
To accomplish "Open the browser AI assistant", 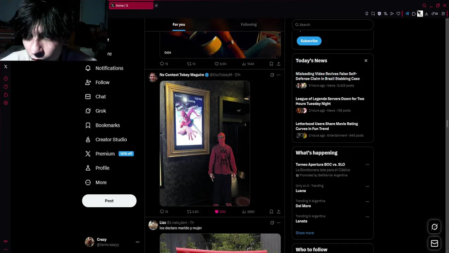I will tap(435, 14).
